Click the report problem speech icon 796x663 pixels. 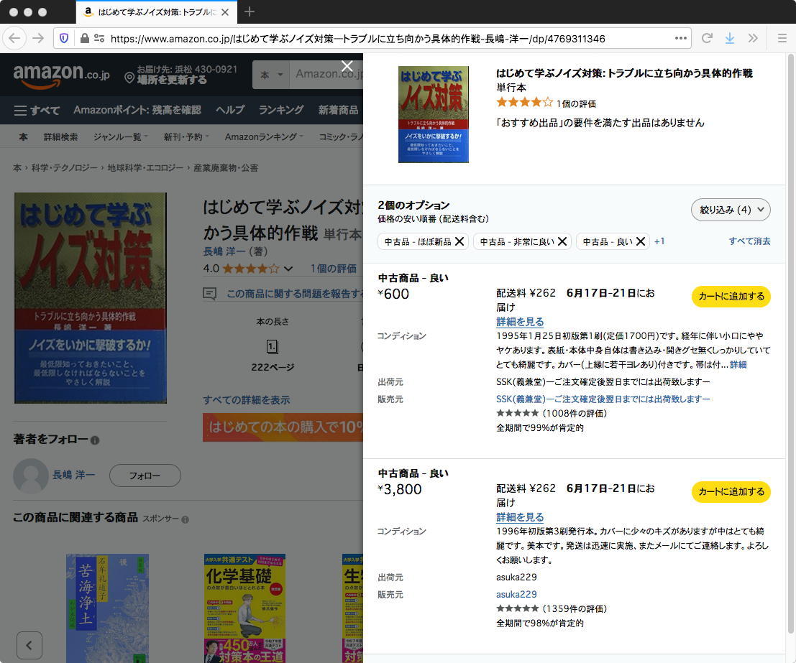click(x=210, y=294)
